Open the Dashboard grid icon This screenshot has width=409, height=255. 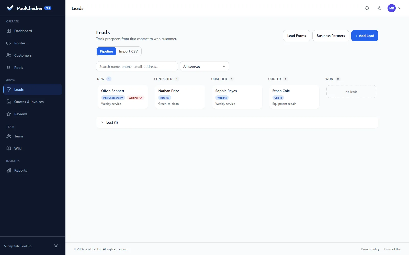pos(9,31)
